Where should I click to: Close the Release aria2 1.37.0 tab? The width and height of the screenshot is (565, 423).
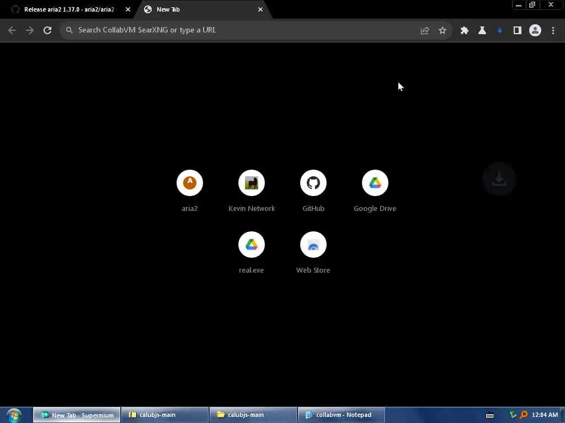[128, 9]
